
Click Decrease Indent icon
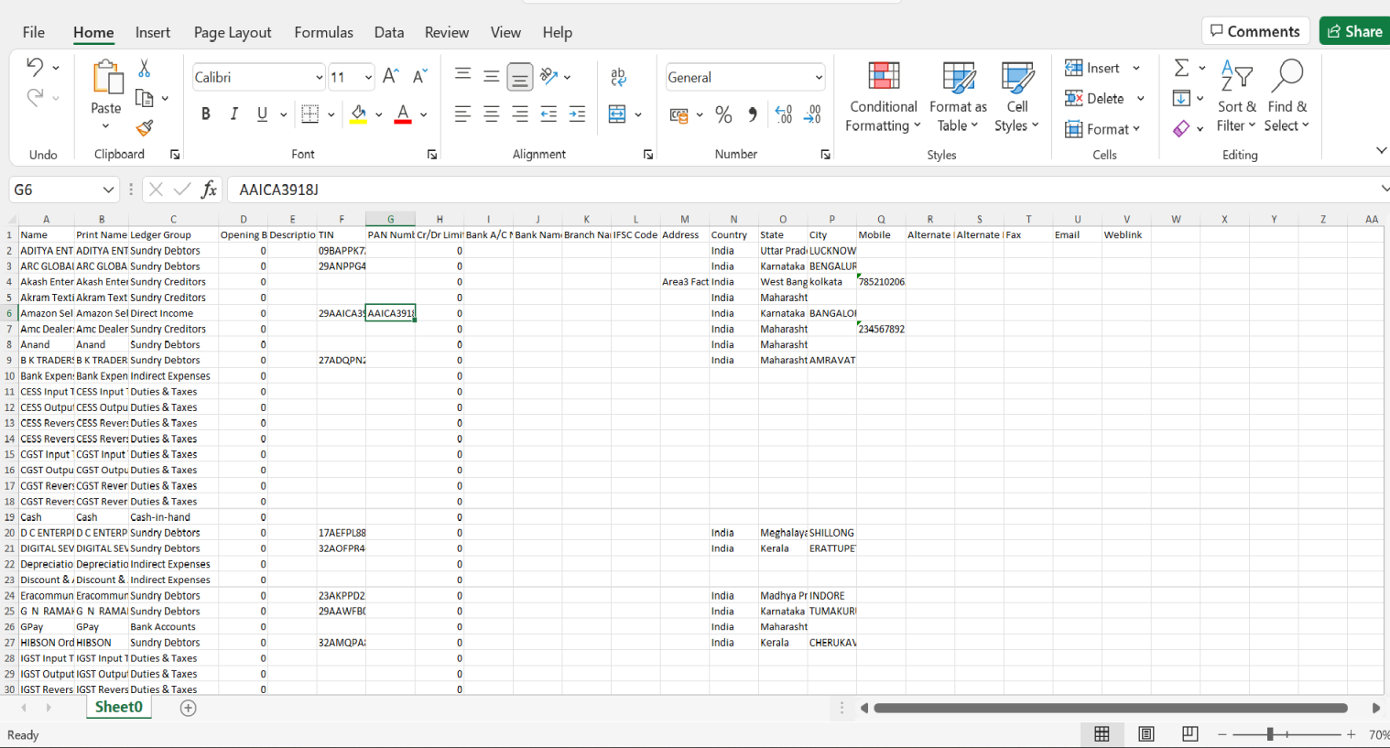click(548, 114)
